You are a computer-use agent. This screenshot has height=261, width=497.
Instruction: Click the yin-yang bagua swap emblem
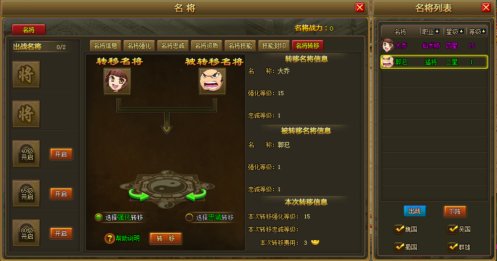click(x=167, y=189)
